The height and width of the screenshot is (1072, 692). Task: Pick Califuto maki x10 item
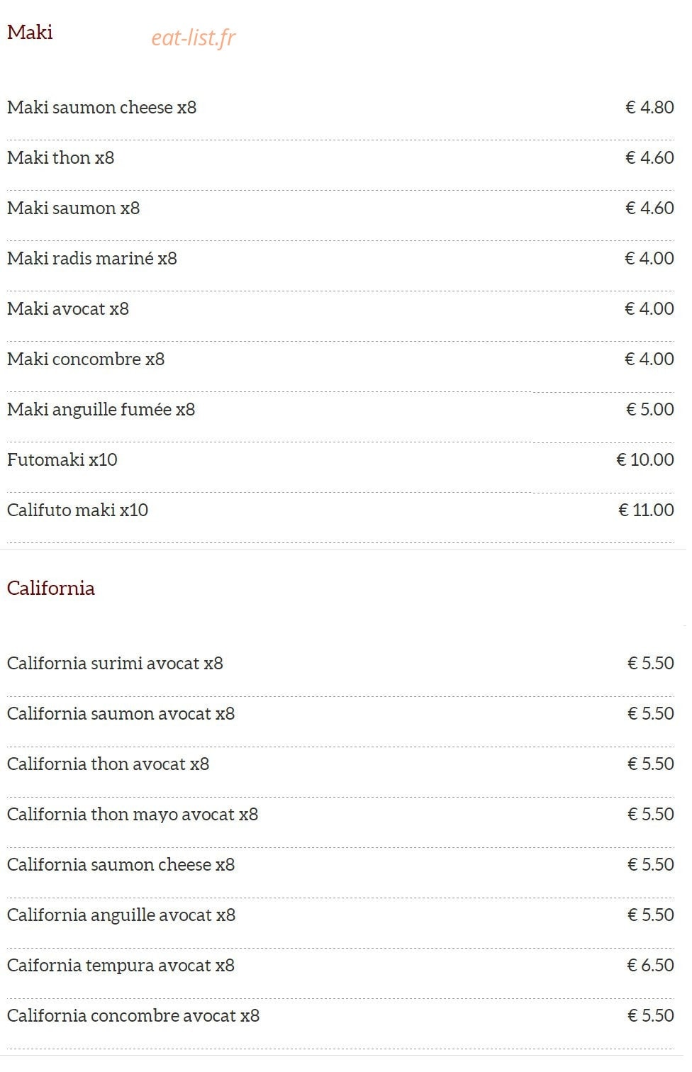tap(77, 510)
